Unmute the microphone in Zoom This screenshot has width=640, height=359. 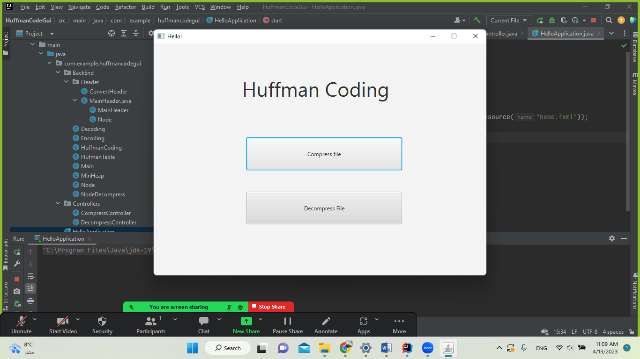pyautogui.click(x=22, y=325)
